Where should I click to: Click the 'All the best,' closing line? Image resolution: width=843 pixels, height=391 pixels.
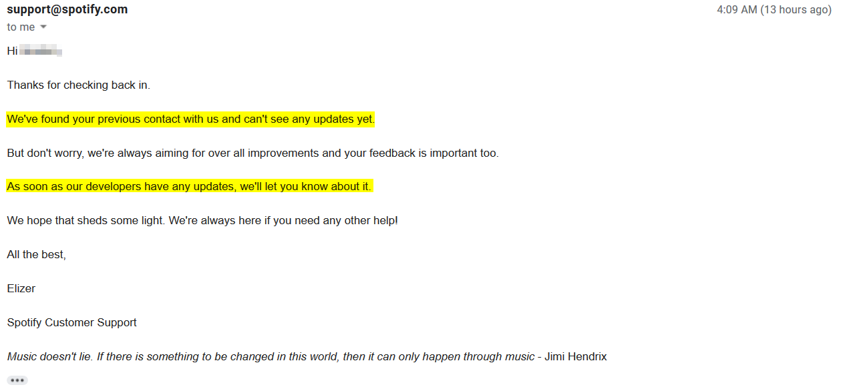coord(37,255)
